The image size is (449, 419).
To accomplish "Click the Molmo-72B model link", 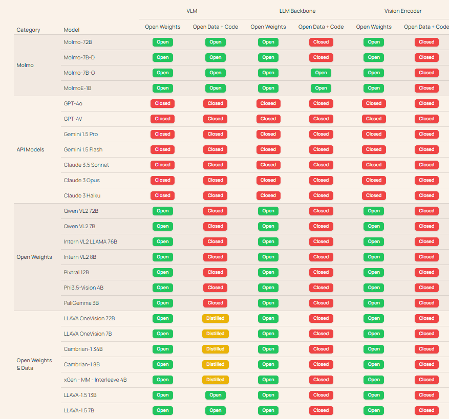I will tap(78, 42).
